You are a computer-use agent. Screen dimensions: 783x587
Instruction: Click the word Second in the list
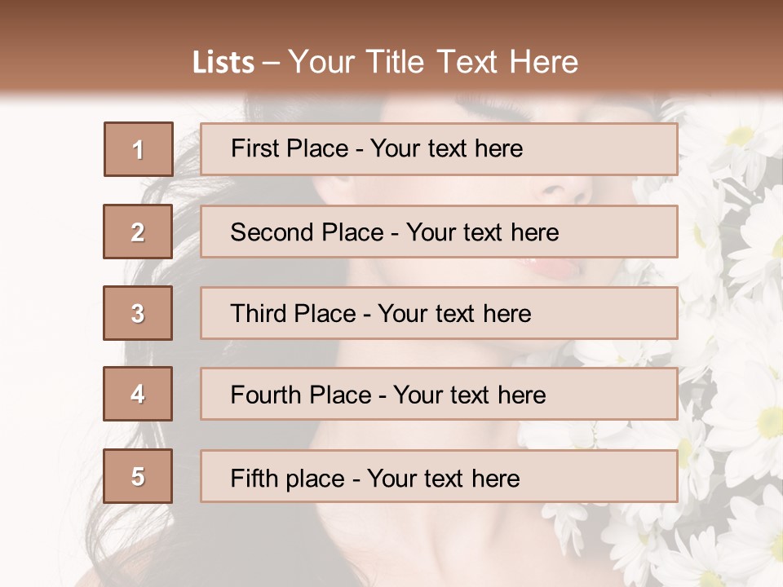272,232
